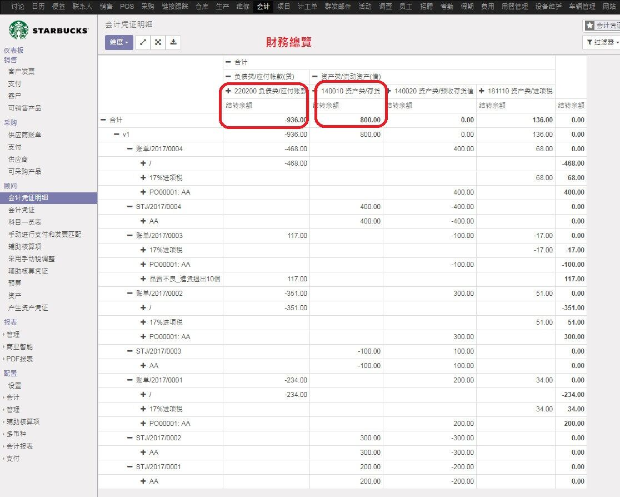Viewport: 620px width, 497px height.
Task: Click the 140020 预收存货值 column header
Action: (434, 91)
